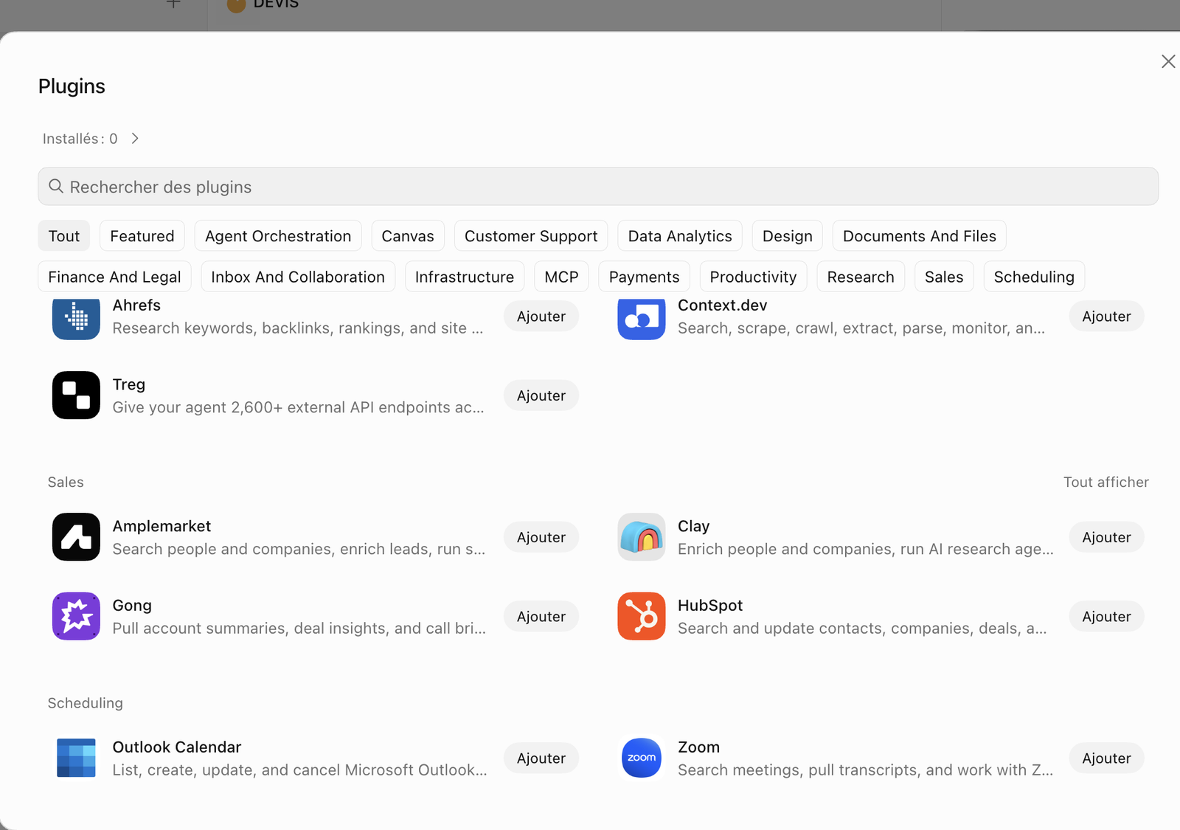Add the Clay plugin
This screenshot has height=830, width=1180.
pos(1106,537)
